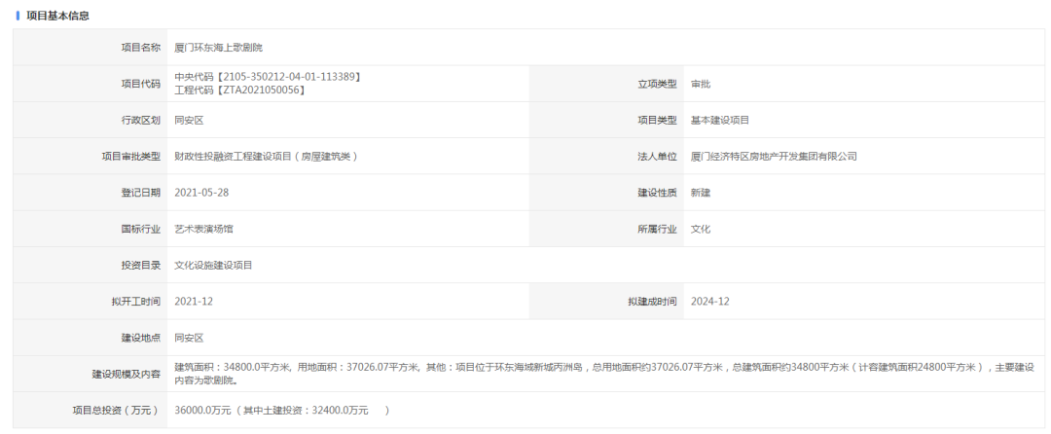
Task: Select the 国标行业 label
Action: coord(141,229)
